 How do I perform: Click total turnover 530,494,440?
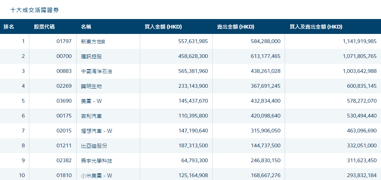[362, 116]
